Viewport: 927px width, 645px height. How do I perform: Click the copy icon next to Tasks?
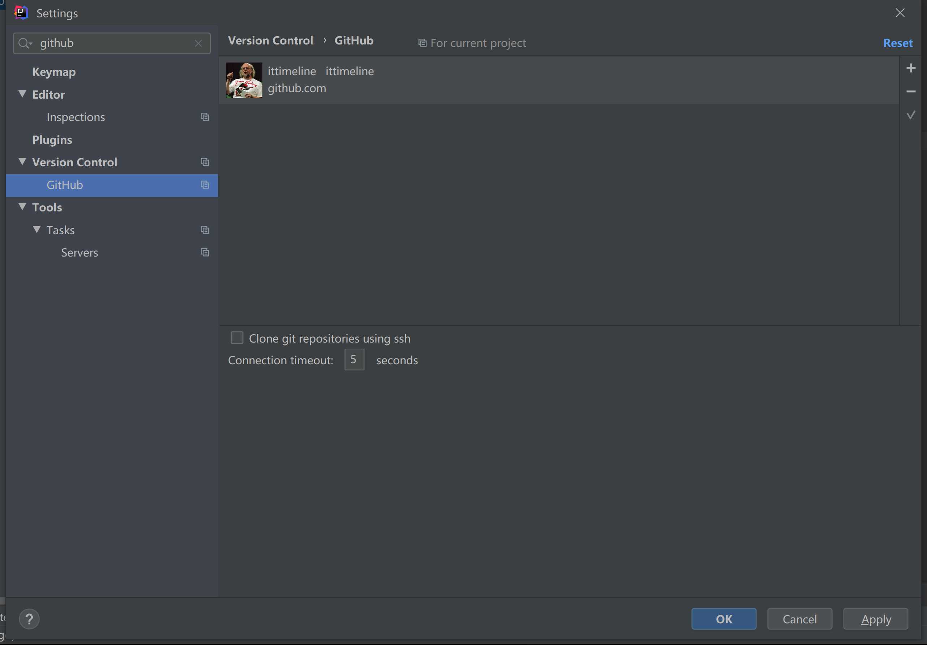click(205, 229)
